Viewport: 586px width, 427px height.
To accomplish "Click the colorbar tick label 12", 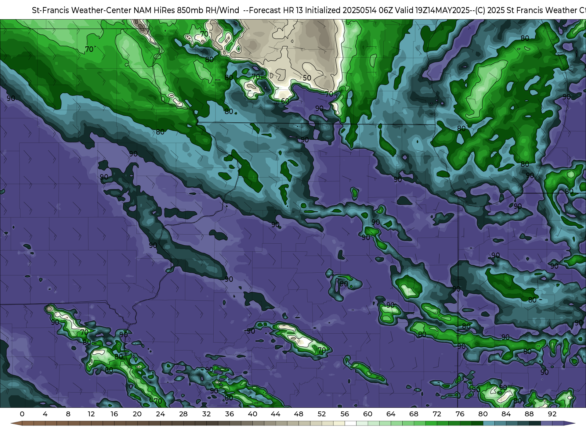I will tap(91, 414).
